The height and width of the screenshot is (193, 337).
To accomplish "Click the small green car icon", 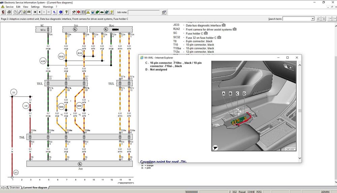I will pos(102,12).
